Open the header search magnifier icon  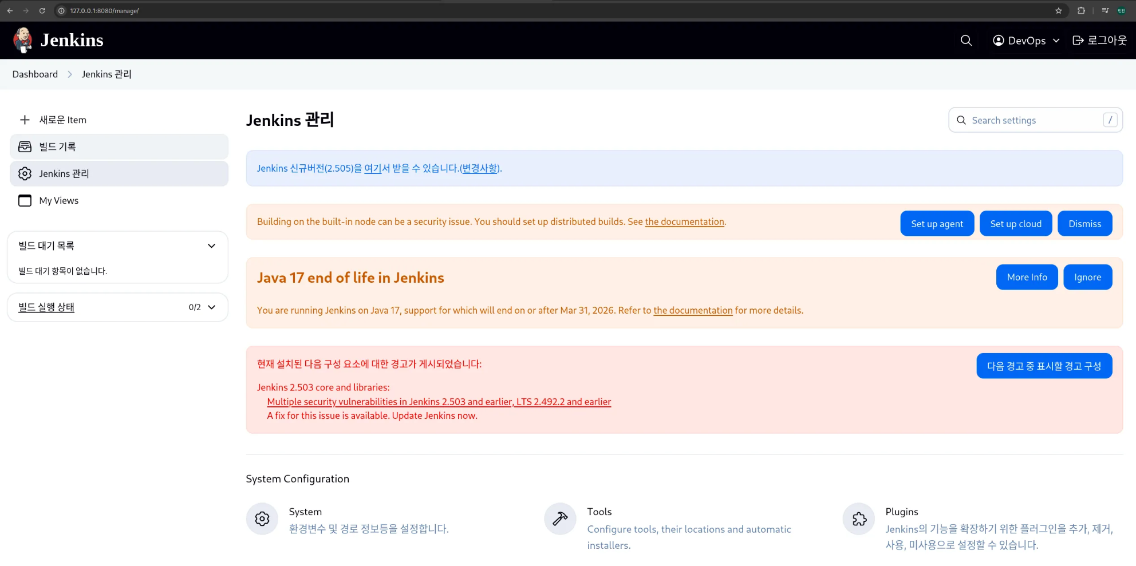click(966, 40)
